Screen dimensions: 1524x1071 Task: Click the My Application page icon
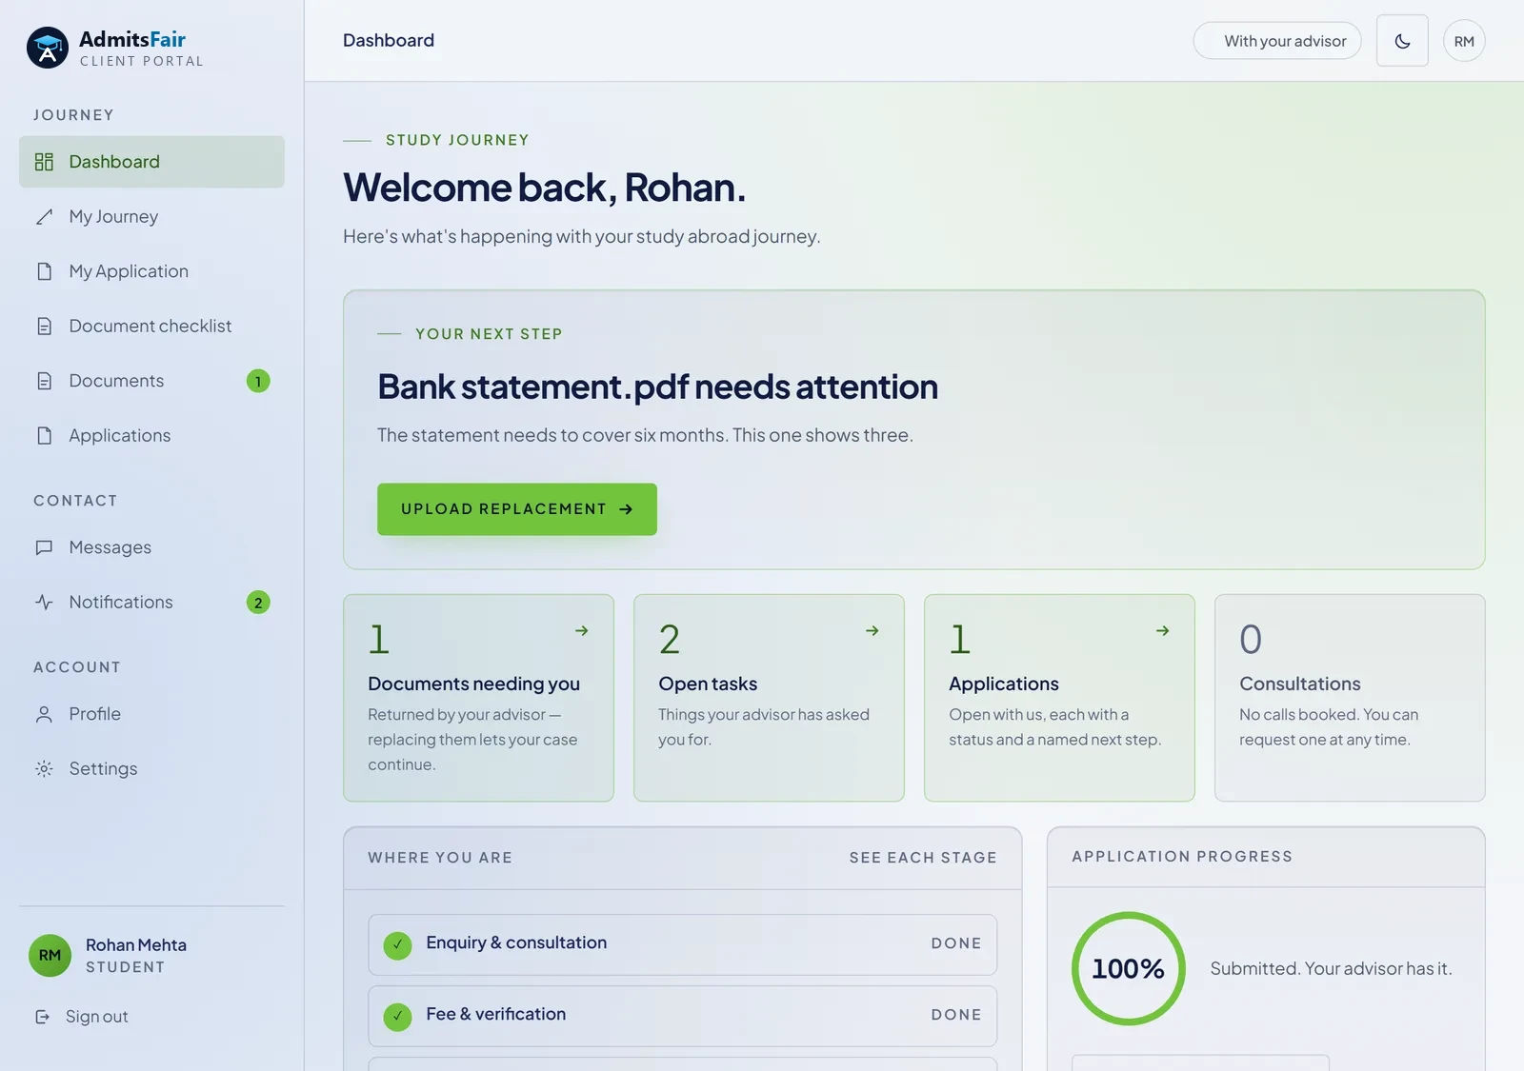44,271
